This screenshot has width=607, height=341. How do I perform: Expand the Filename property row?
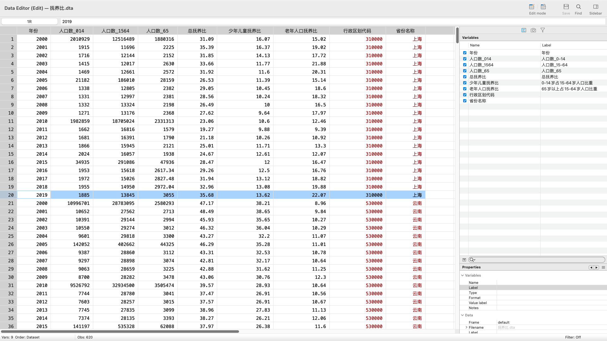pyautogui.click(x=466, y=327)
